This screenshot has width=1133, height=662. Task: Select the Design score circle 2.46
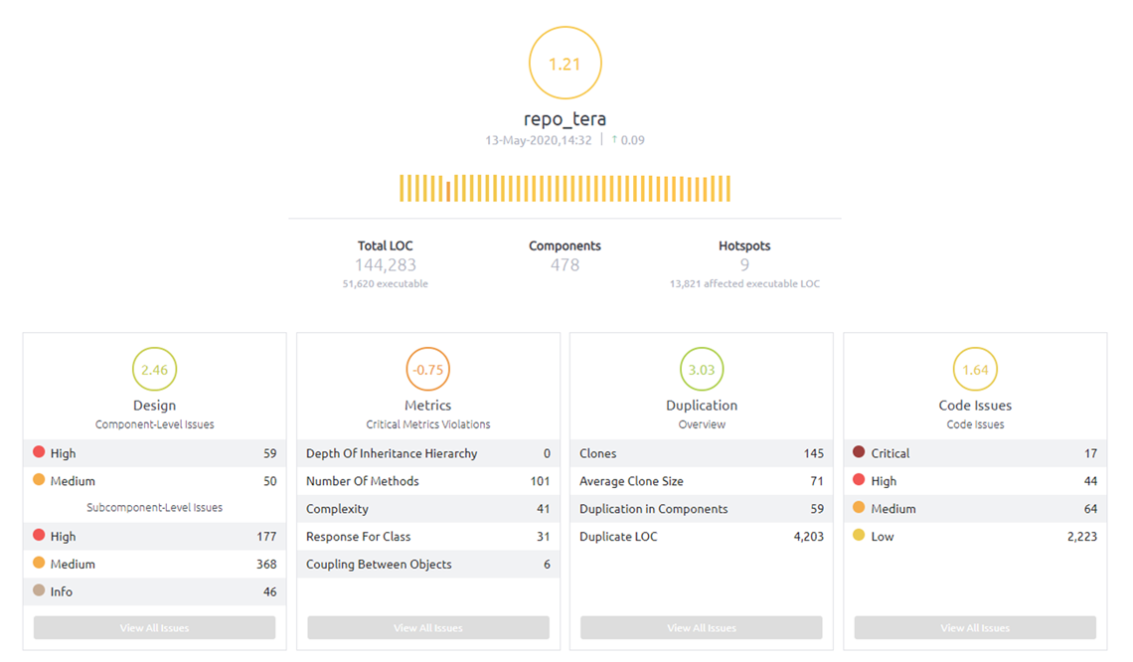155,370
